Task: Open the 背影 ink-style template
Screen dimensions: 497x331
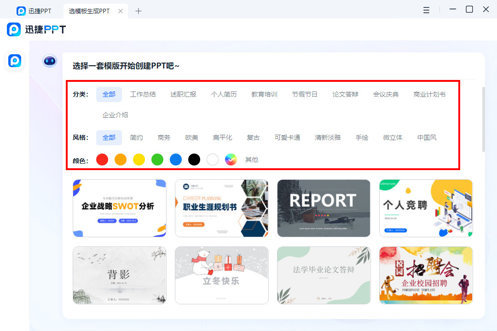Action: (x=120, y=275)
